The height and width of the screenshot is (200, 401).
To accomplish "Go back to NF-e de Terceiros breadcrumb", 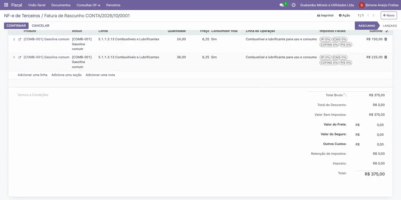I will (x=22, y=16).
